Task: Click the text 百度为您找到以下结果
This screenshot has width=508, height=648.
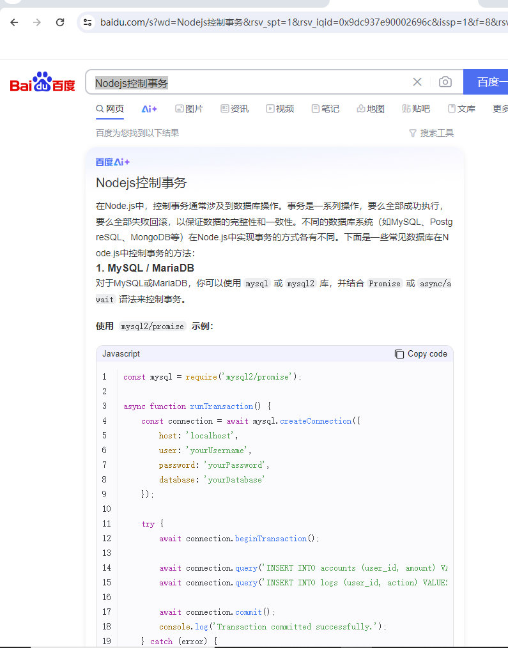Action: point(137,133)
